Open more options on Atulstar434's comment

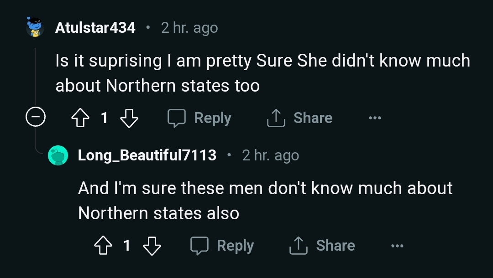[375, 118]
